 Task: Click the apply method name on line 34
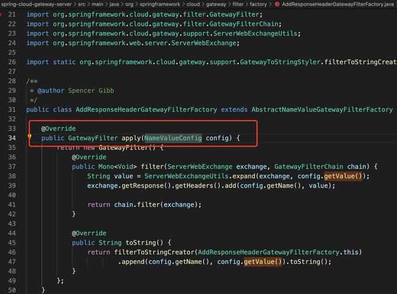coord(131,138)
